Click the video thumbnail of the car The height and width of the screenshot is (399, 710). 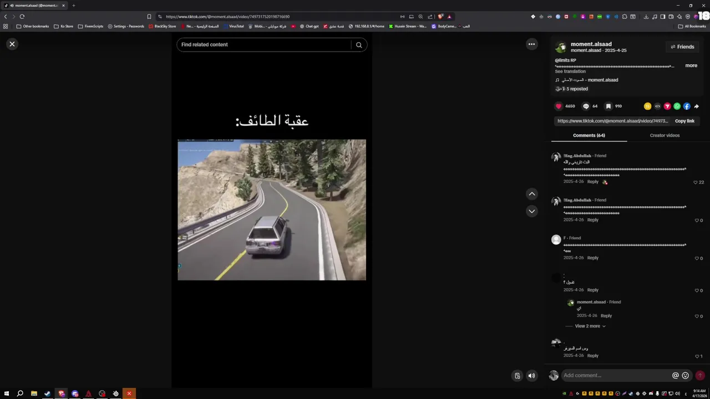click(x=272, y=210)
